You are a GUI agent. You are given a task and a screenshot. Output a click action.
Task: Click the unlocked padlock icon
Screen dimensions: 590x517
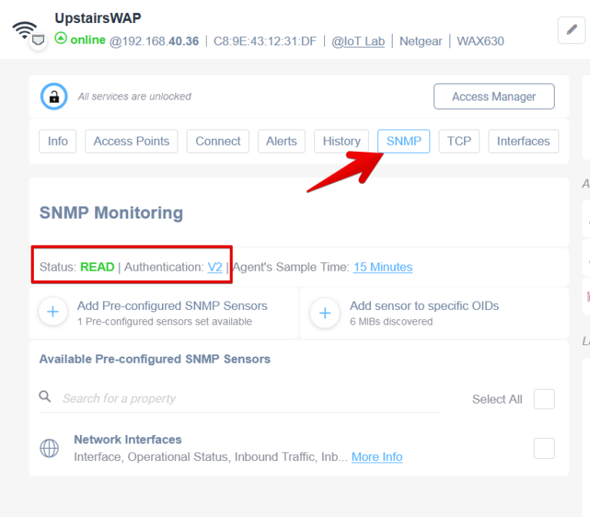(54, 97)
